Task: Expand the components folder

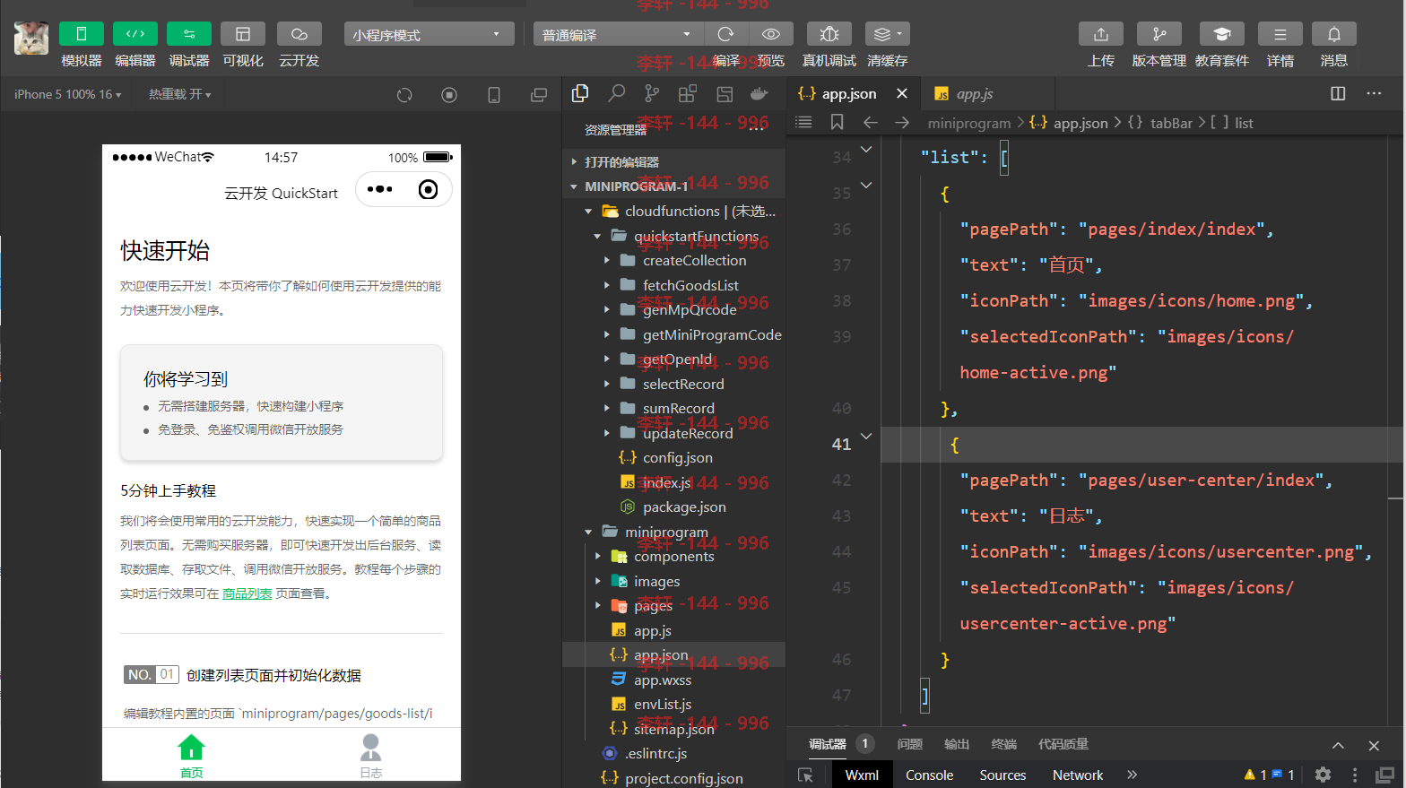Action: [x=673, y=557]
